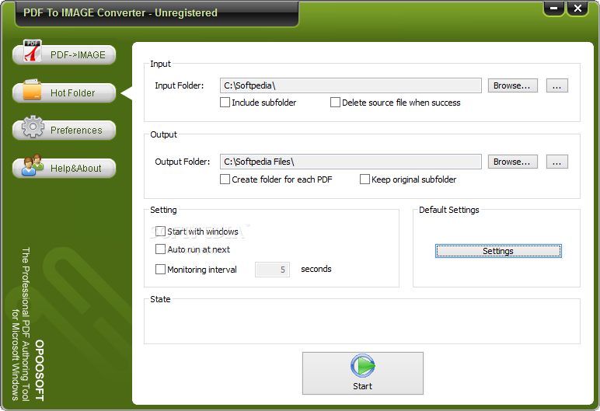Click the monitoring interval seconds field
The image size is (600, 411).
click(x=272, y=270)
